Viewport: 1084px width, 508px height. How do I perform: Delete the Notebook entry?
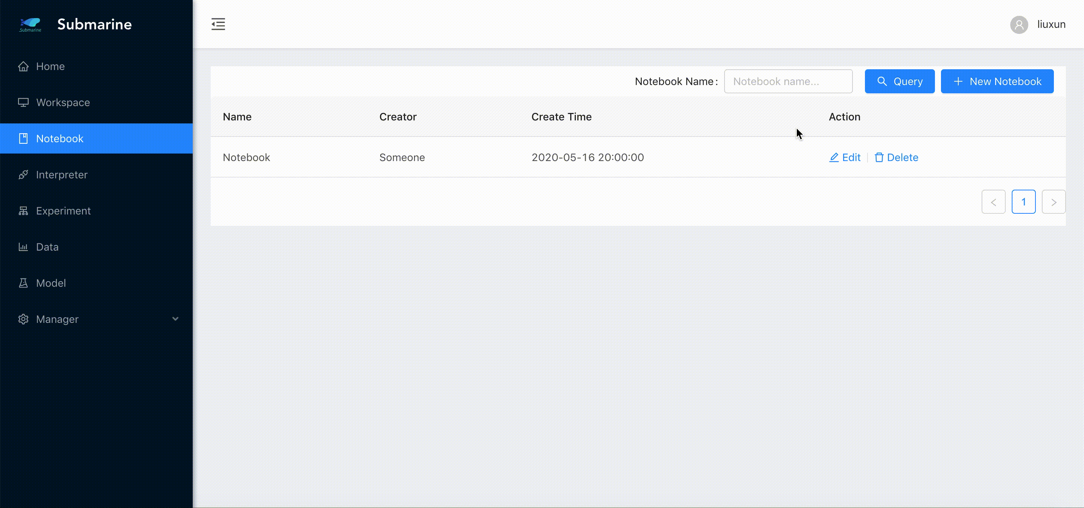point(896,158)
